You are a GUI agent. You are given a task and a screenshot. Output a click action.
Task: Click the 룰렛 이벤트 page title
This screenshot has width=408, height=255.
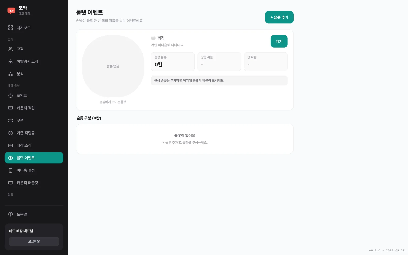(90, 12)
